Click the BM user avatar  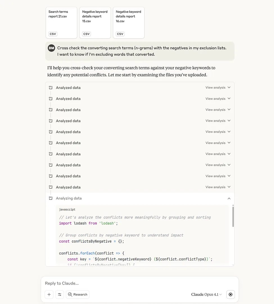(51, 48)
